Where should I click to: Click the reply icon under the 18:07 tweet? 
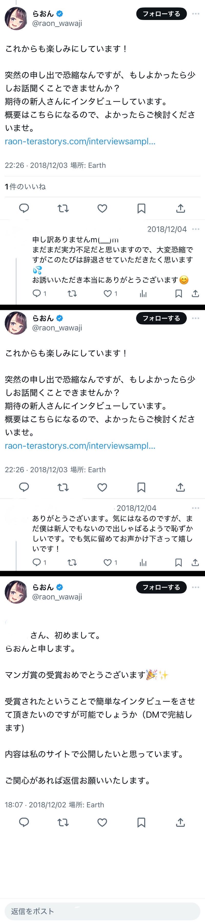(x=24, y=822)
